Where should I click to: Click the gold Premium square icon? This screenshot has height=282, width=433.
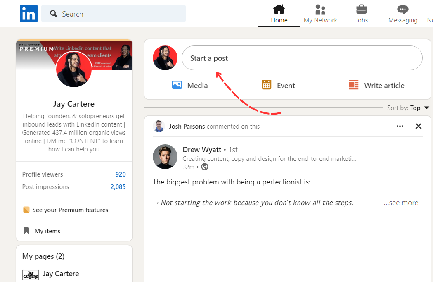pyautogui.click(x=26, y=210)
